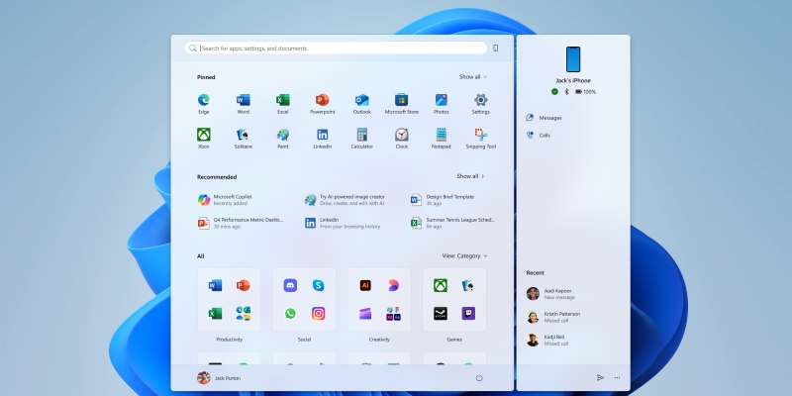The height and width of the screenshot is (396, 792).
Task: Open Instagram in Social category
Action: coord(318,314)
